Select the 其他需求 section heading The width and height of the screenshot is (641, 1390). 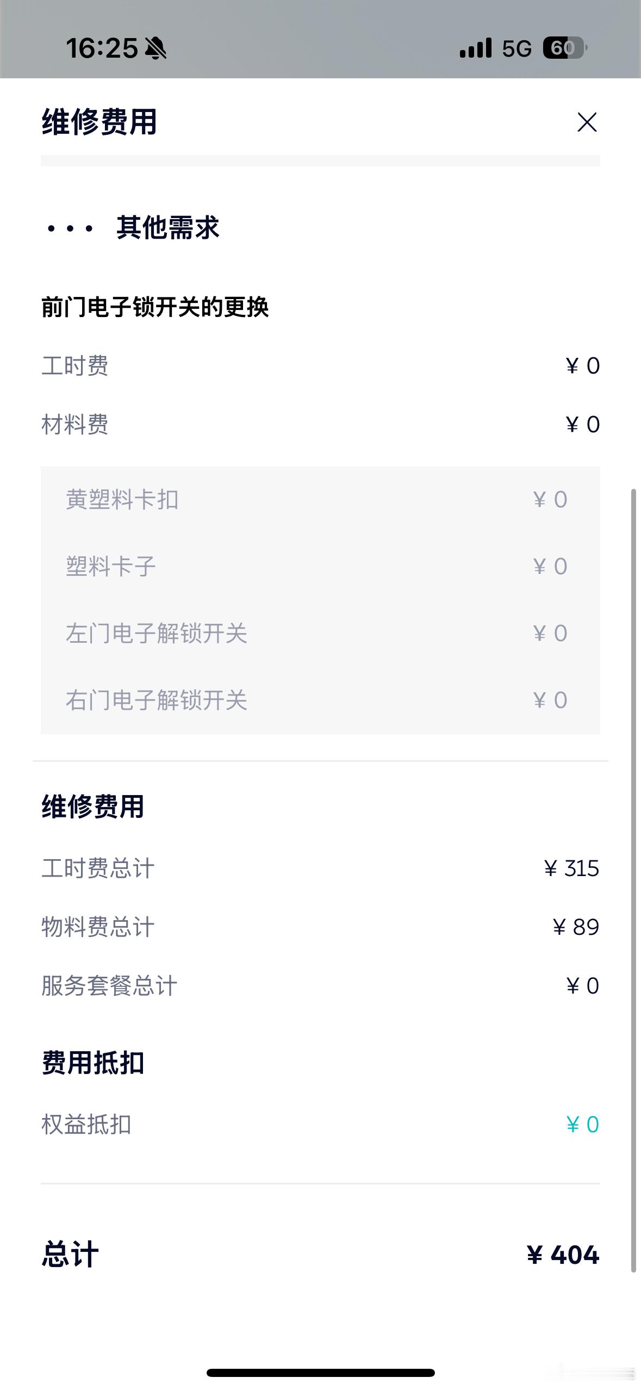[x=167, y=227]
